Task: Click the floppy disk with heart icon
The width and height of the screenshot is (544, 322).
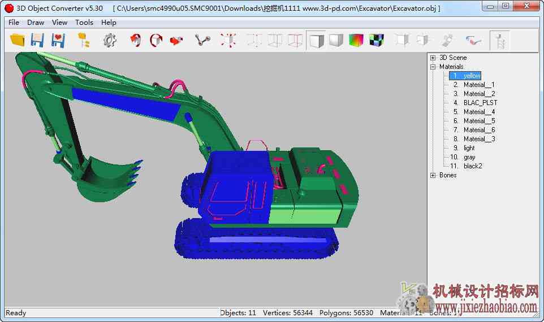Action: [58, 40]
